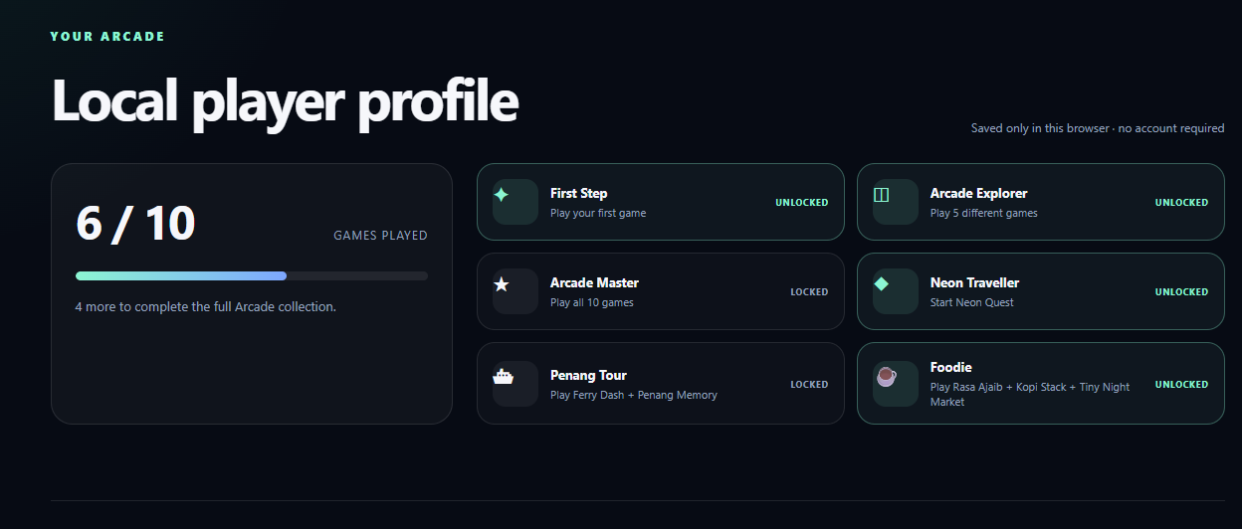
Task: Click 'Saved only in this browser' note
Action: (x=1098, y=128)
